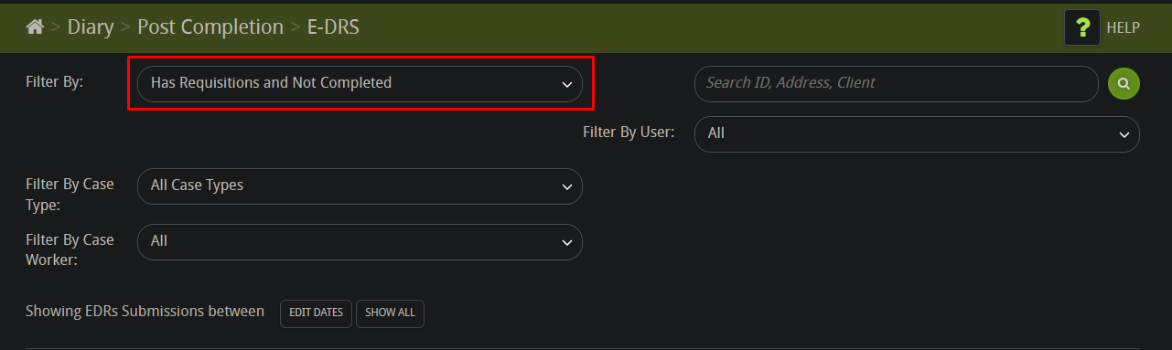Image resolution: width=1172 pixels, height=350 pixels.
Task: Navigate to Diary in the breadcrumb
Action: click(91, 27)
